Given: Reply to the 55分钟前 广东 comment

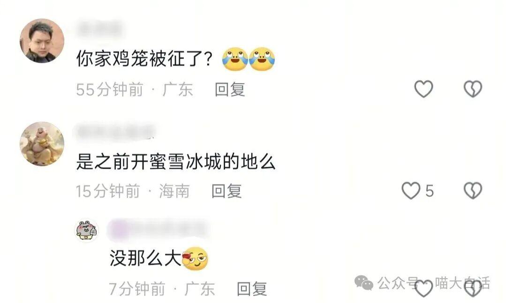Looking at the screenshot, I should (230, 89).
